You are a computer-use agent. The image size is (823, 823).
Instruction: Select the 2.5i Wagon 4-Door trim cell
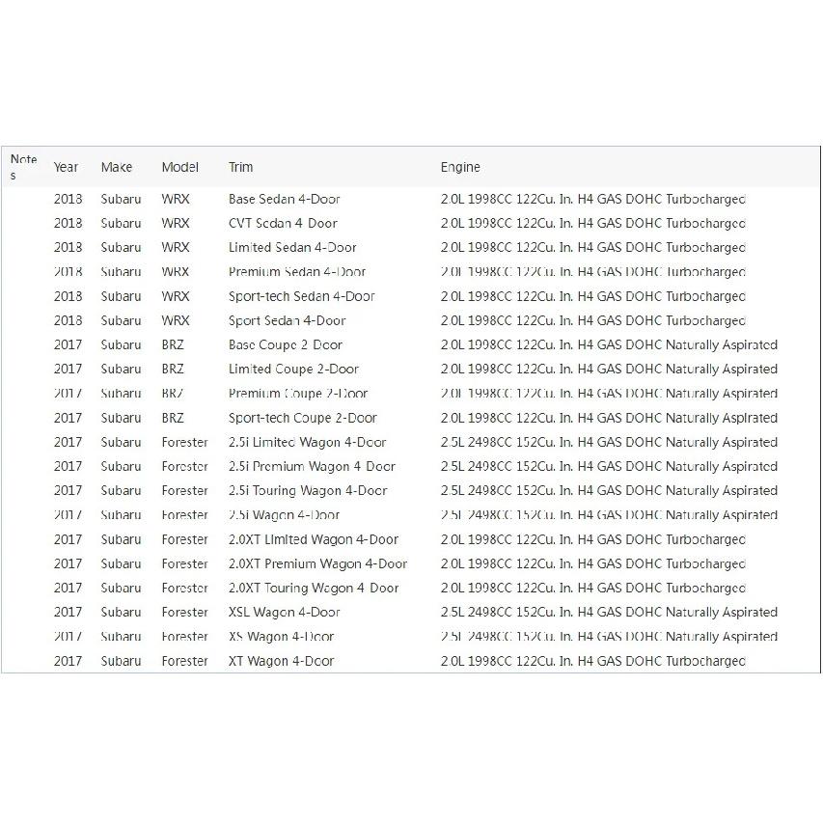(x=284, y=515)
